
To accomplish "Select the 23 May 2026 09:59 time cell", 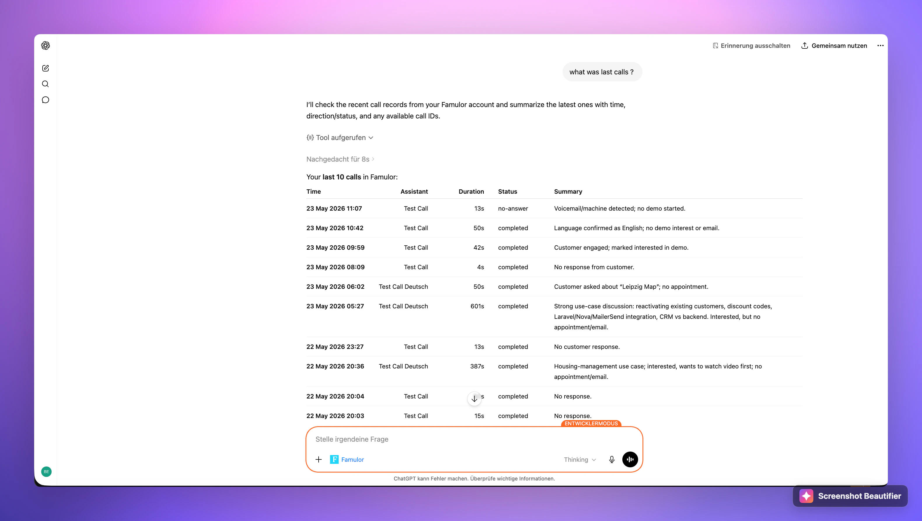I will (x=335, y=248).
